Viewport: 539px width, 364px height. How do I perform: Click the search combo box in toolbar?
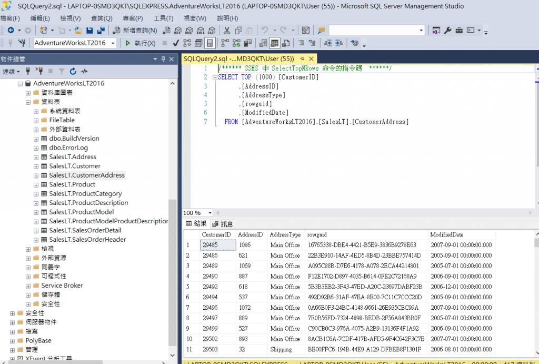click(x=377, y=30)
